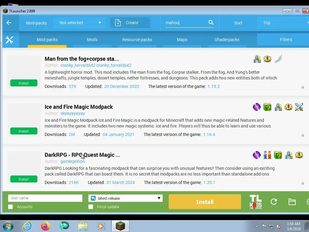Favorite DarkRPG modpack with star
This screenshot has width=309, height=232.
302,183
